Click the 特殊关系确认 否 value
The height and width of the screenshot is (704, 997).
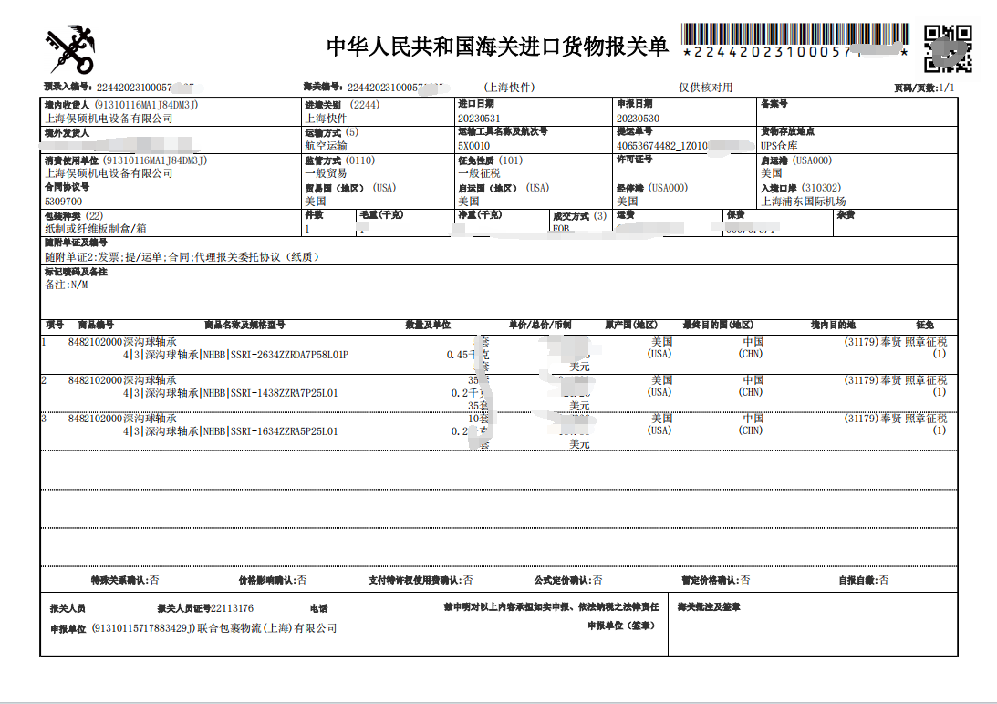coord(154,580)
